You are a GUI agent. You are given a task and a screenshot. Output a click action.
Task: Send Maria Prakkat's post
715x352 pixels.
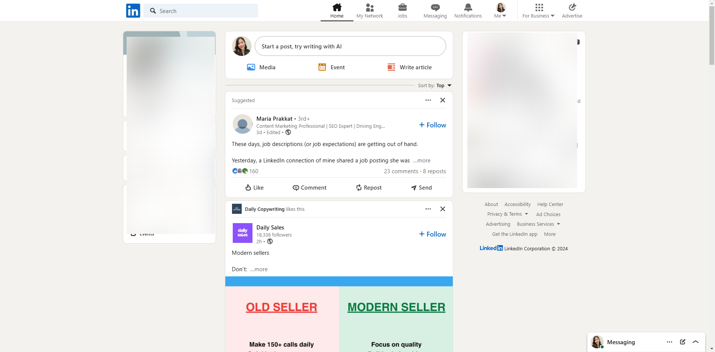point(421,188)
